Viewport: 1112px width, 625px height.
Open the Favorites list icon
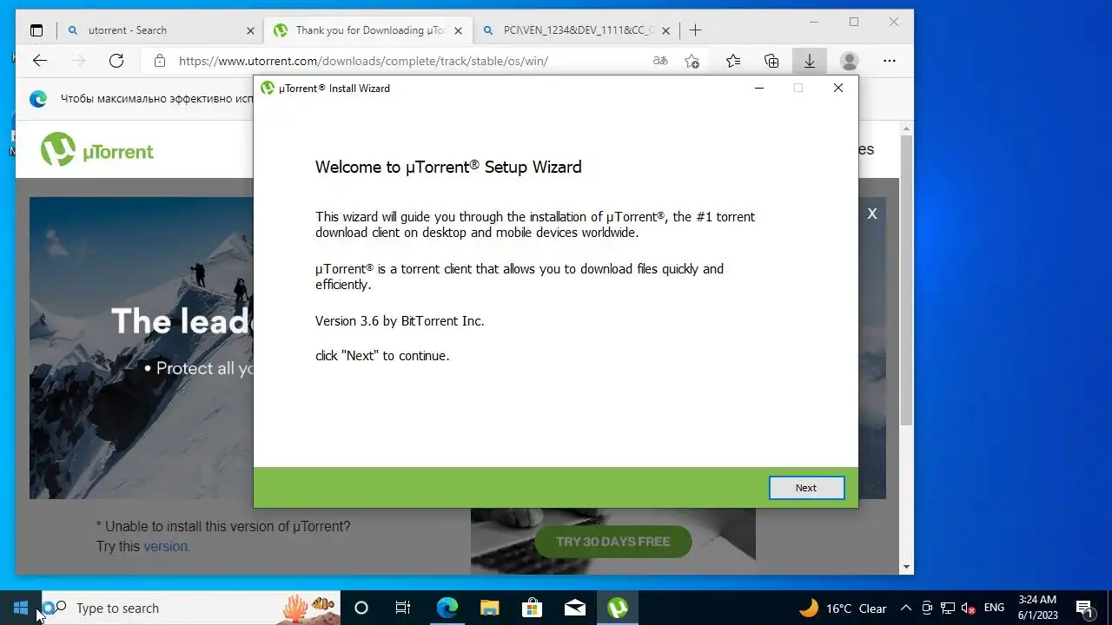point(733,61)
